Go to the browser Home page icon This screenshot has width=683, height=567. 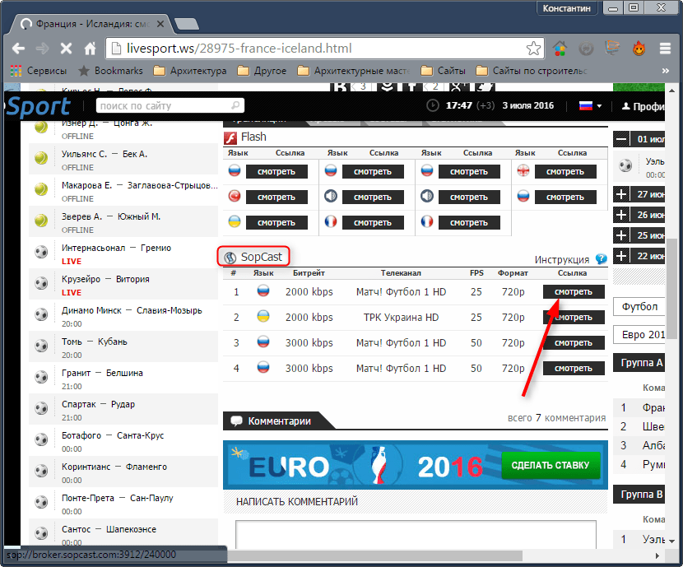tap(90, 49)
